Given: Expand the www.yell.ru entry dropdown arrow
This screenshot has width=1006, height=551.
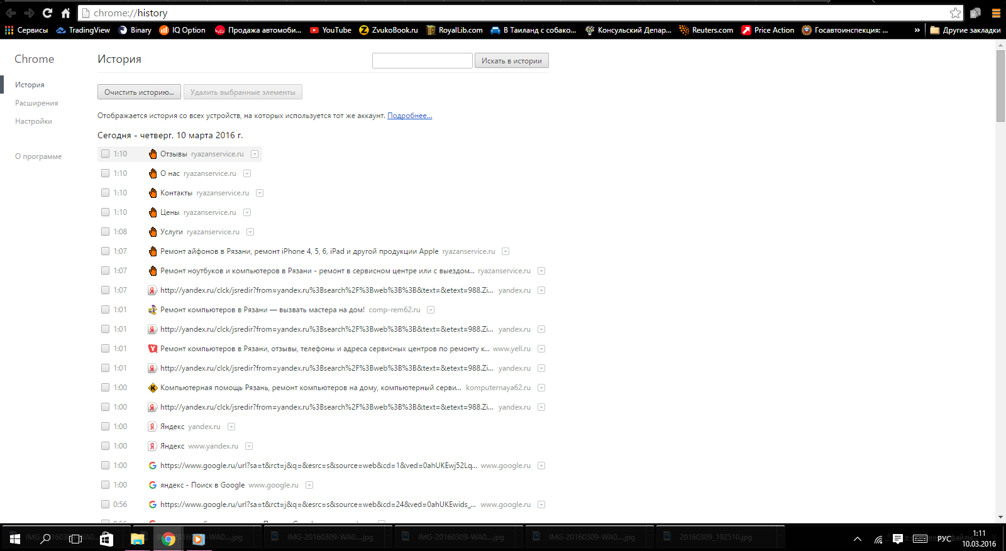Looking at the screenshot, I should coord(541,349).
